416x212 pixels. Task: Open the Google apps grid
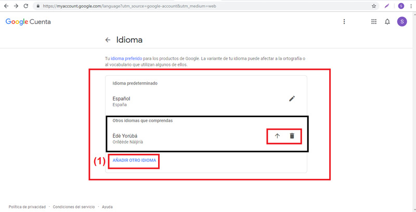(x=373, y=22)
